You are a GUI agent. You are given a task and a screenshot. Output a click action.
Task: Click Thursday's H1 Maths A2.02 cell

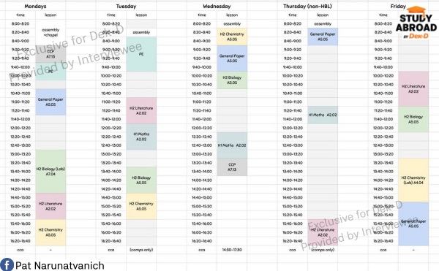(323, 115)
